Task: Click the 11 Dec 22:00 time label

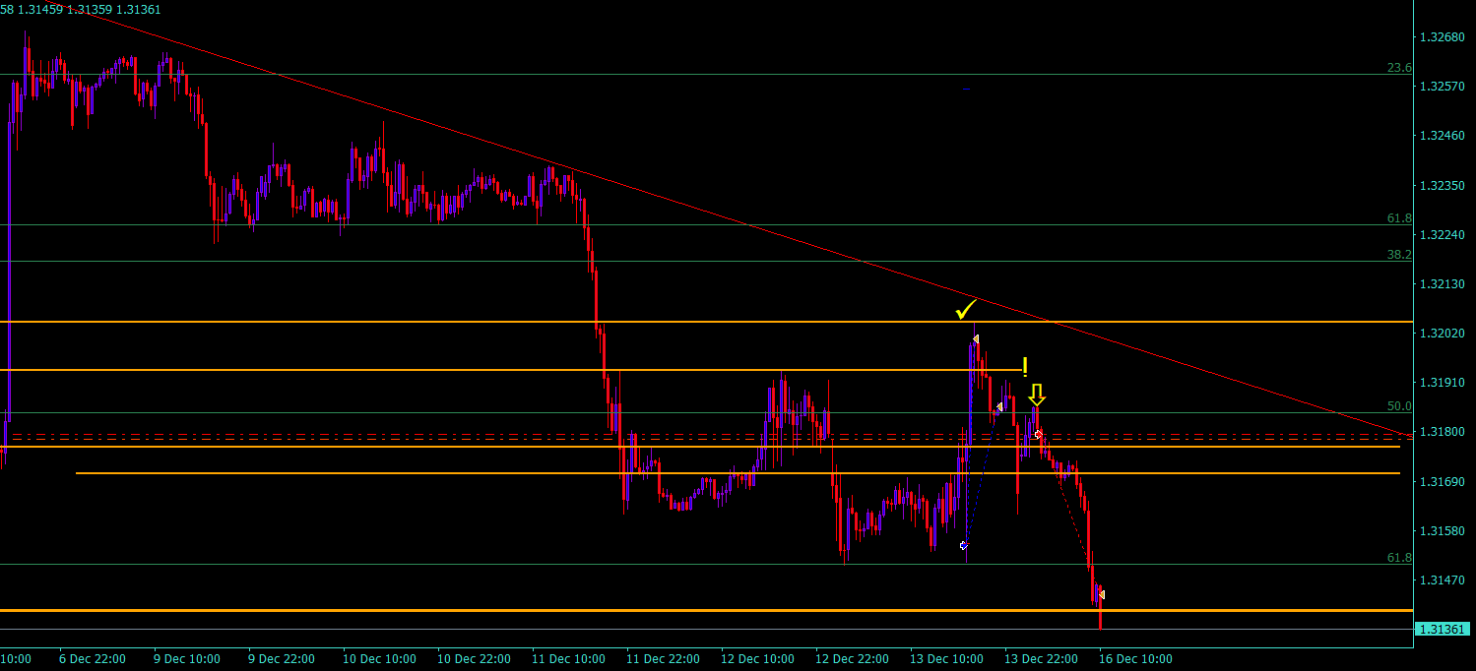Action: 663,658
